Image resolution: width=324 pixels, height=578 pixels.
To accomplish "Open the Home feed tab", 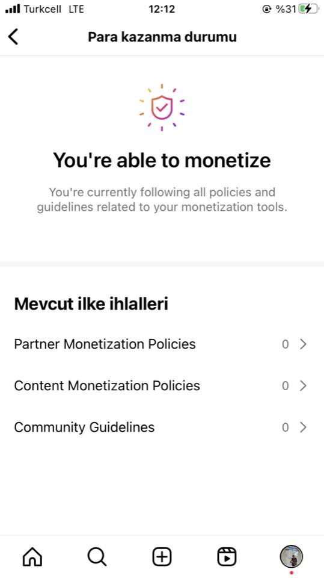I will [32, 556].
